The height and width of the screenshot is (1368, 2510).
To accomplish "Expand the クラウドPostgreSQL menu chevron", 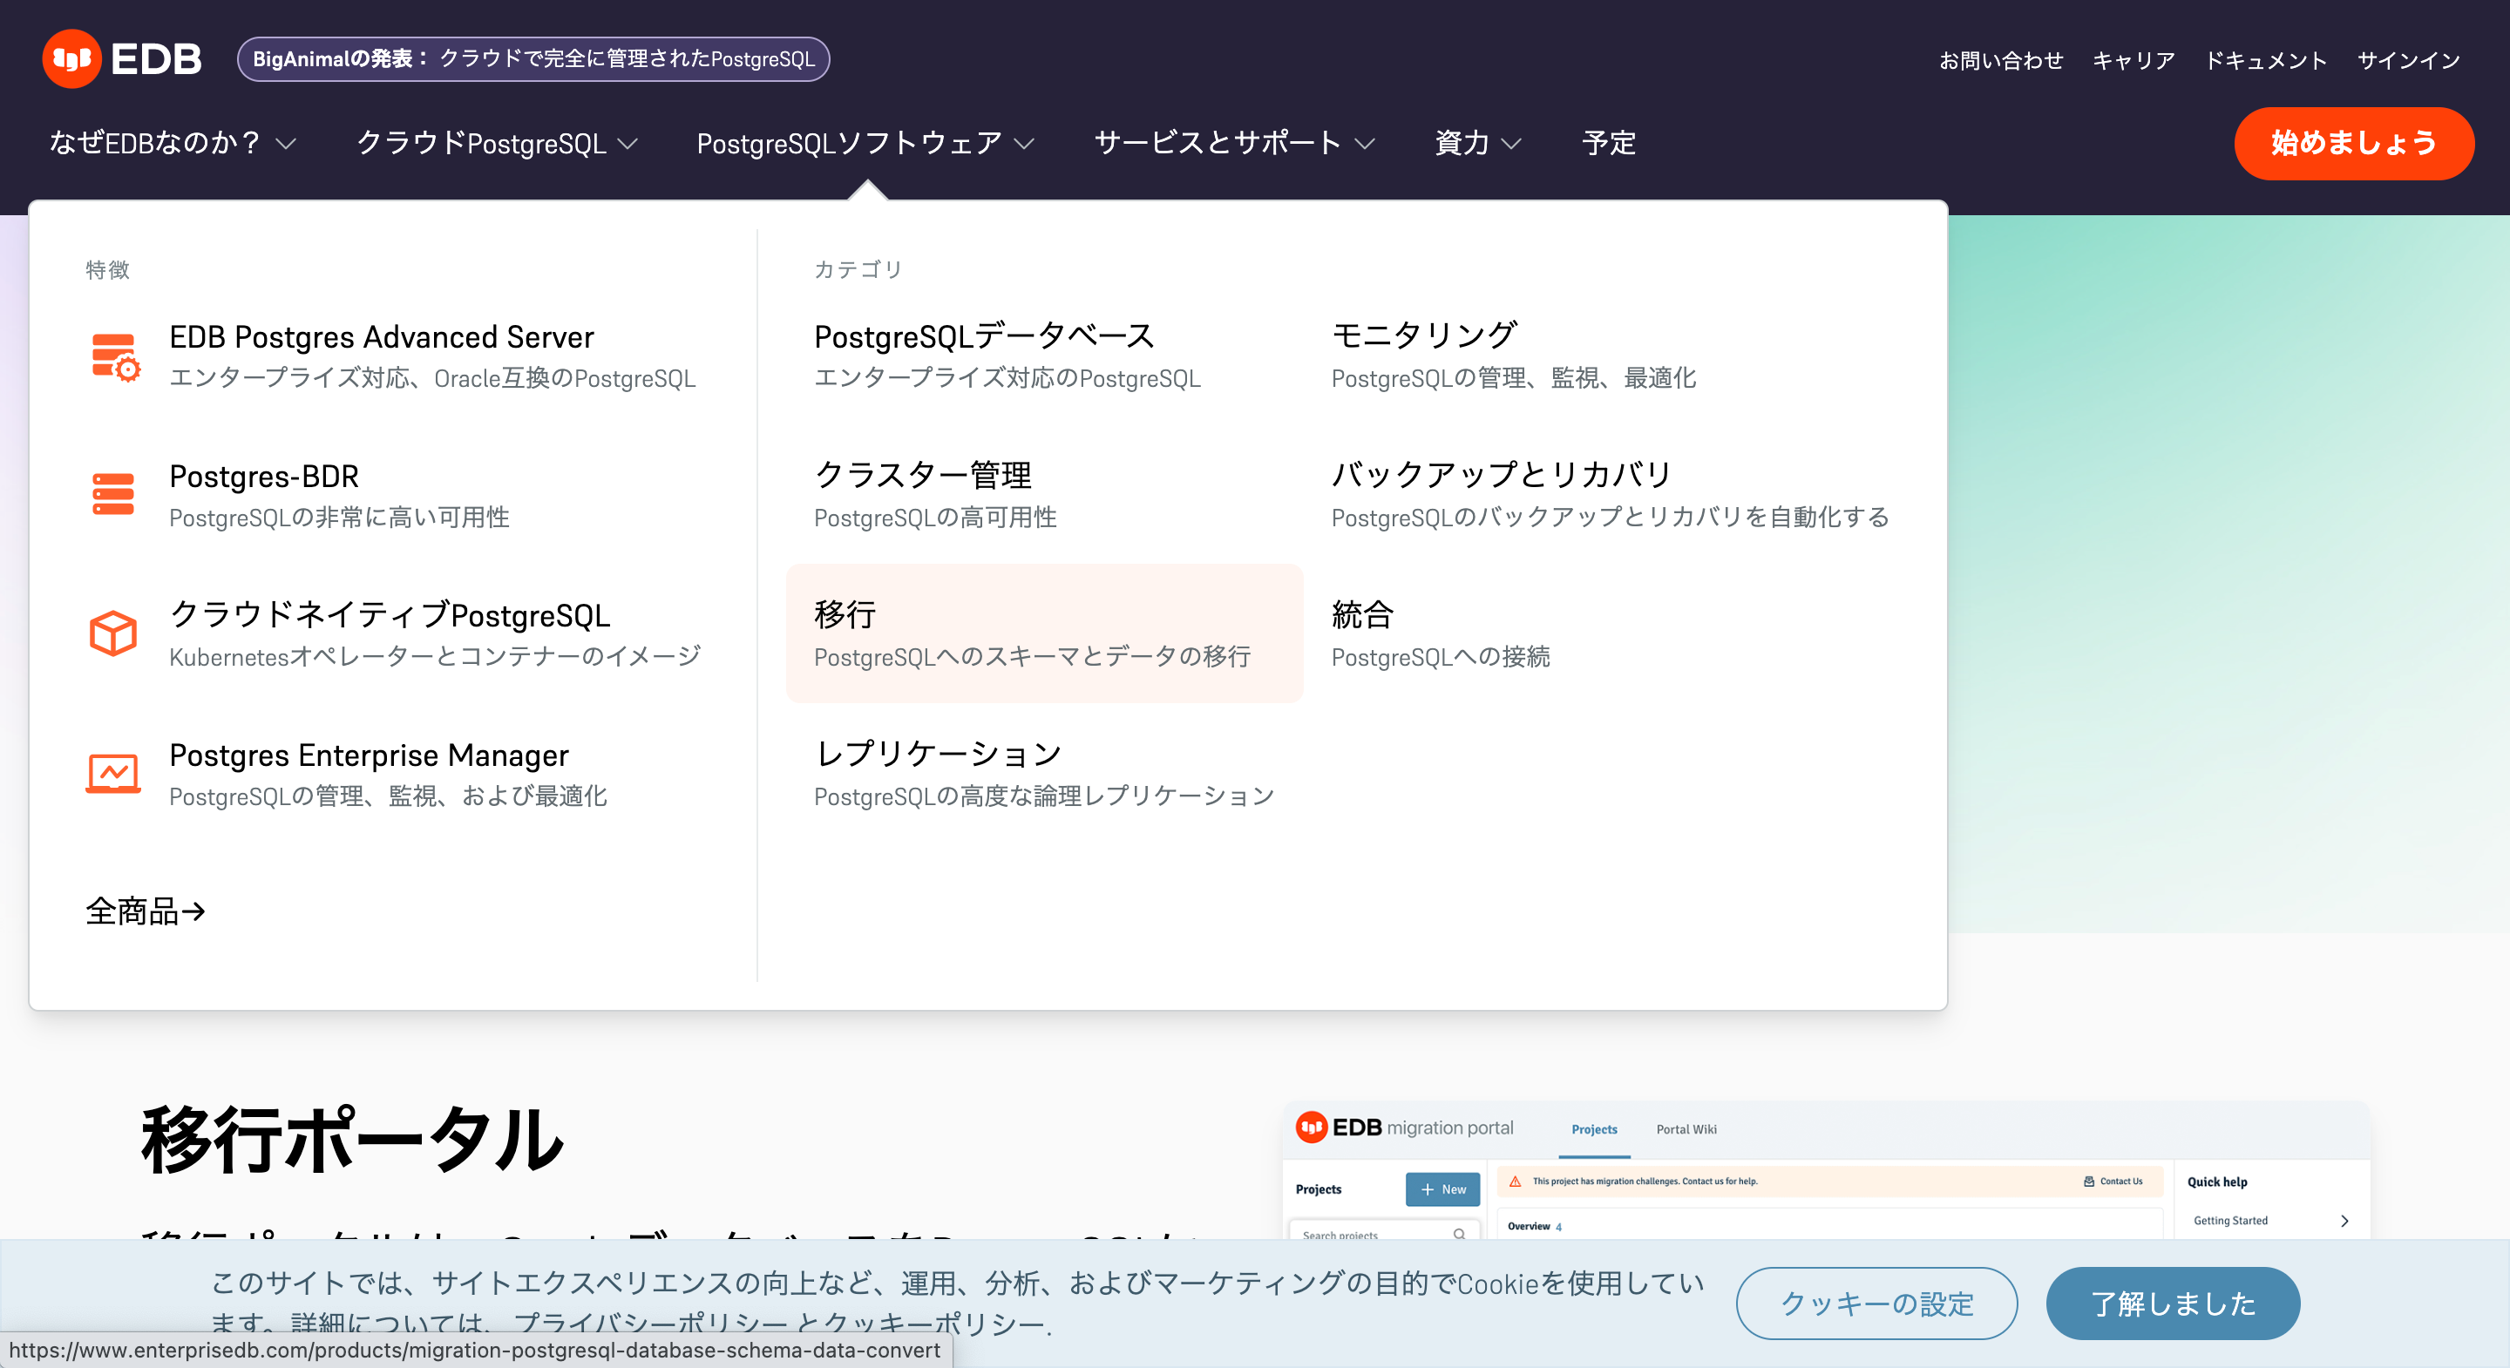I will point(627,144).
